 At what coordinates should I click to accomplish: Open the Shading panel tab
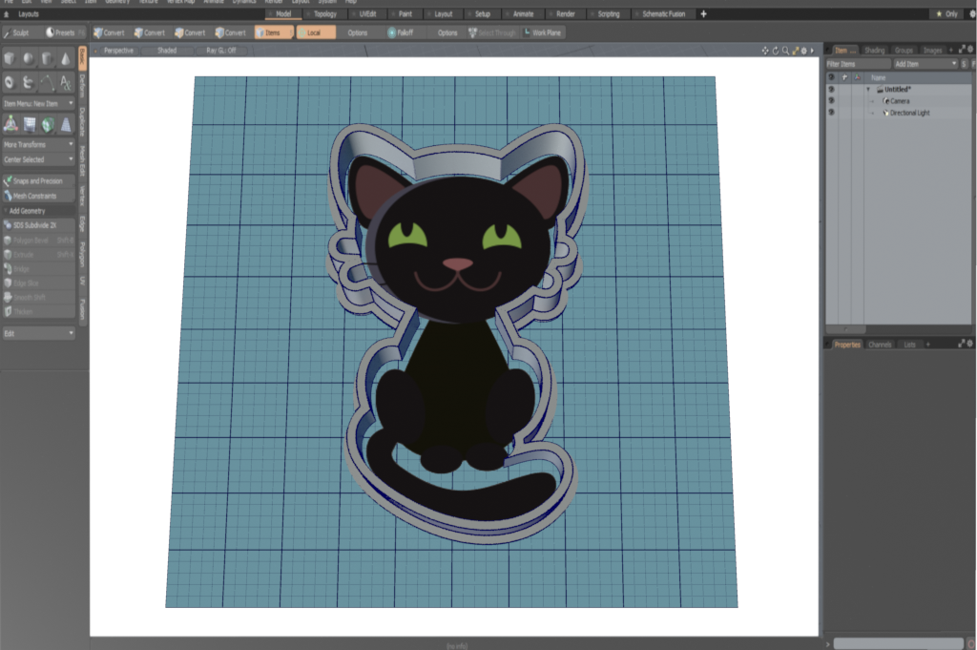pos(874,50)
